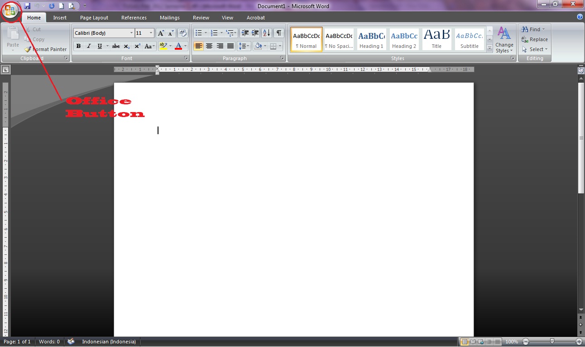Apply the Heading 1 style

[x=371, y=39]
